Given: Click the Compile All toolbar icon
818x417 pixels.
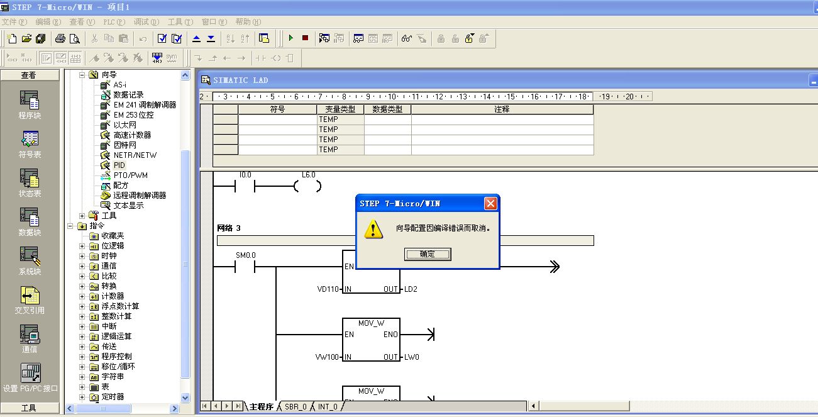Looking at the screenshot, I should 177,38.
